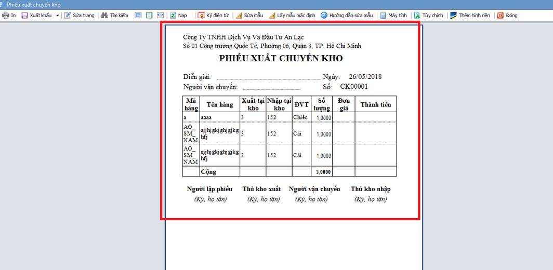Click Ký điện tử digital signature
Screen dimensions: 553x270
click(214, 16)
